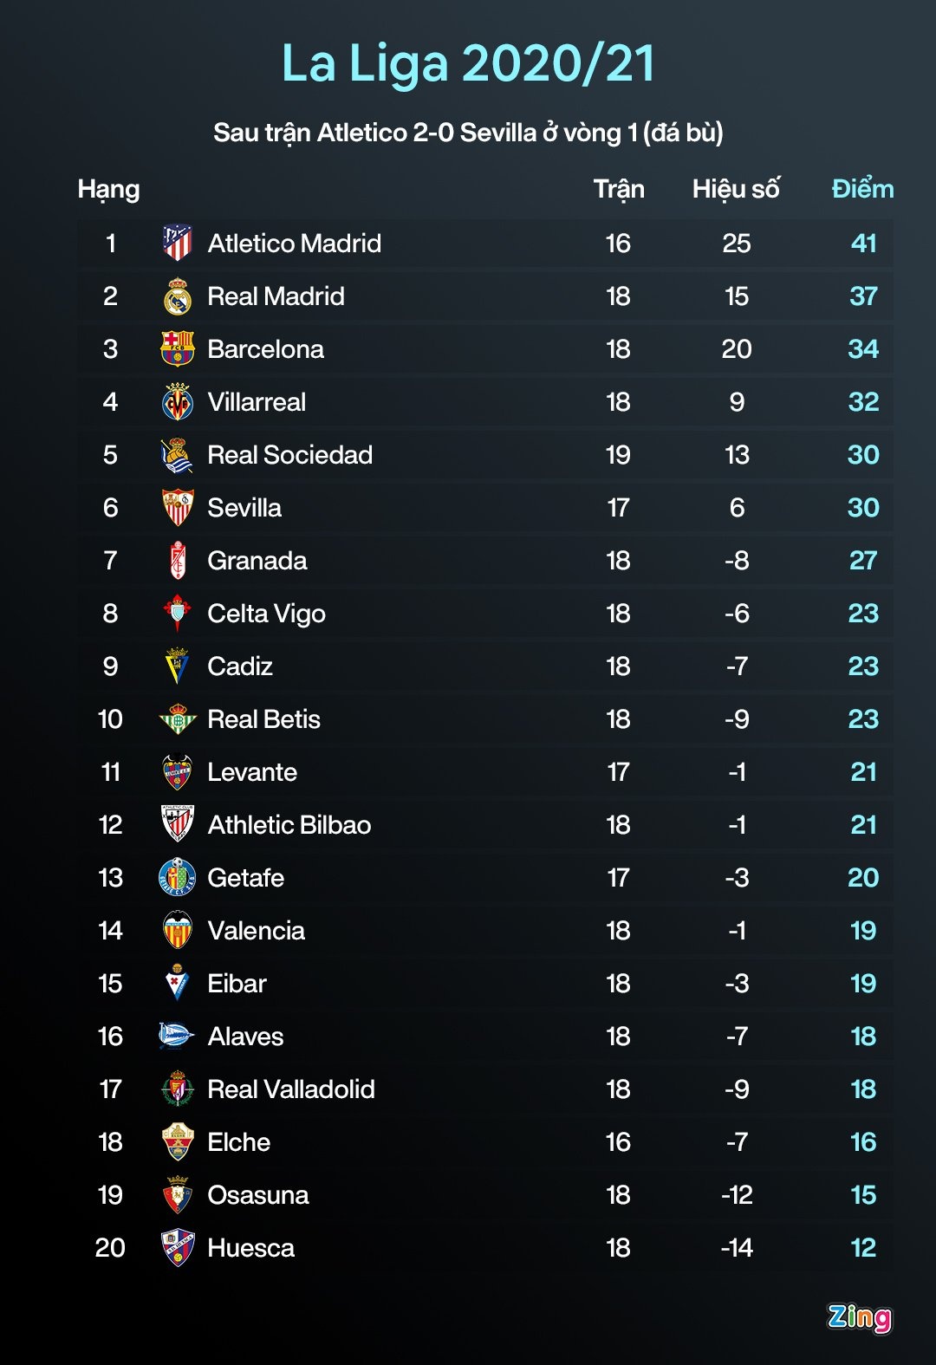Click the La Liga 2020/21 title

(468, 63)
